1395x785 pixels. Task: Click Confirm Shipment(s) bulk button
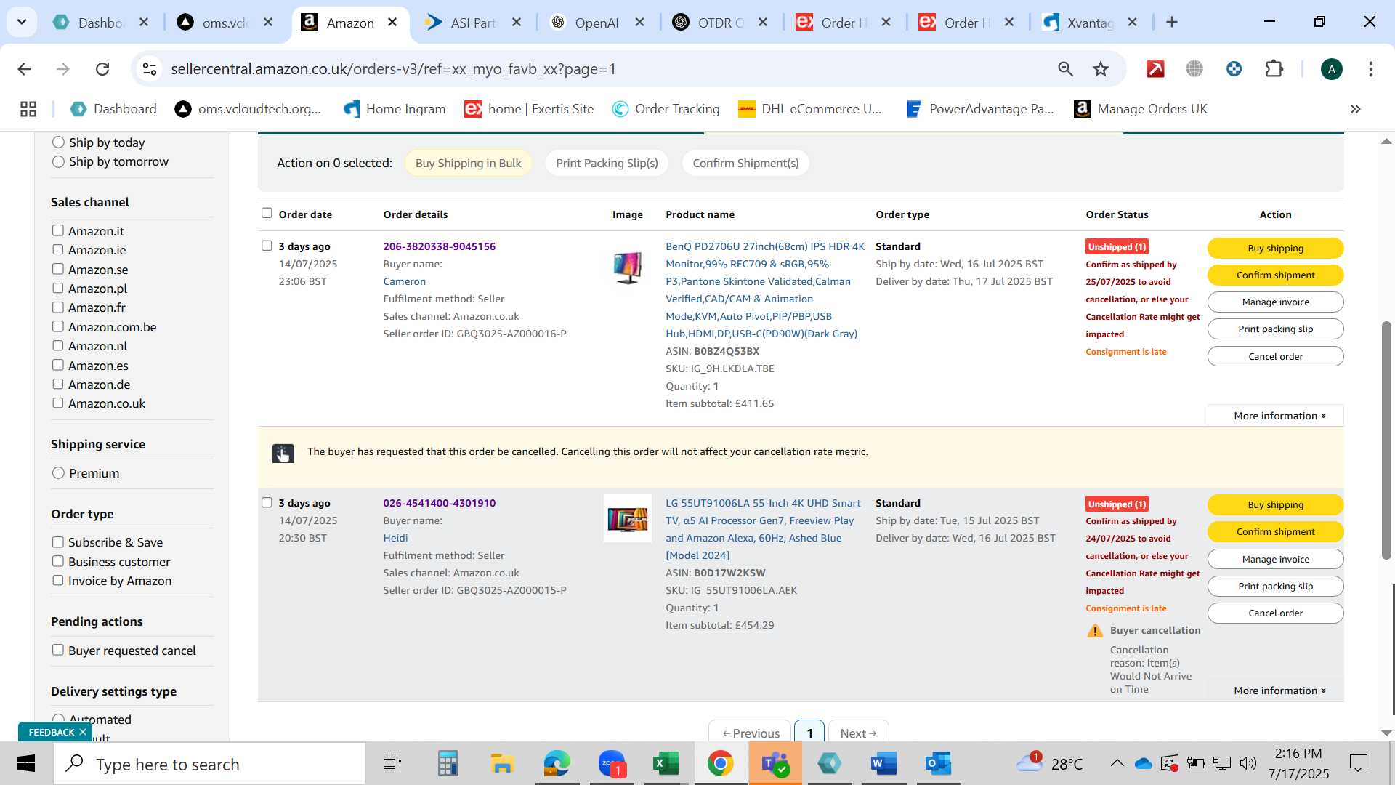point(745,163)
